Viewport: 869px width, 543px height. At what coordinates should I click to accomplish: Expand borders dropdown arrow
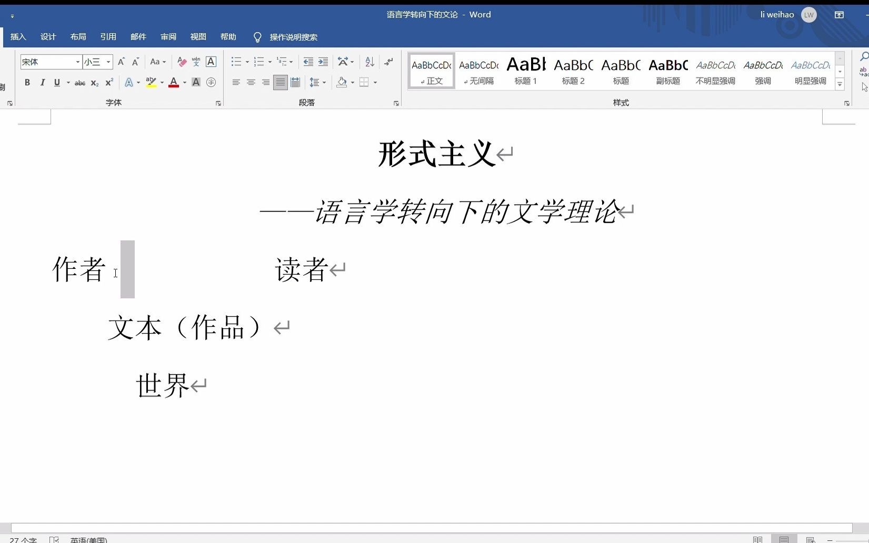(x=375, y=83)
